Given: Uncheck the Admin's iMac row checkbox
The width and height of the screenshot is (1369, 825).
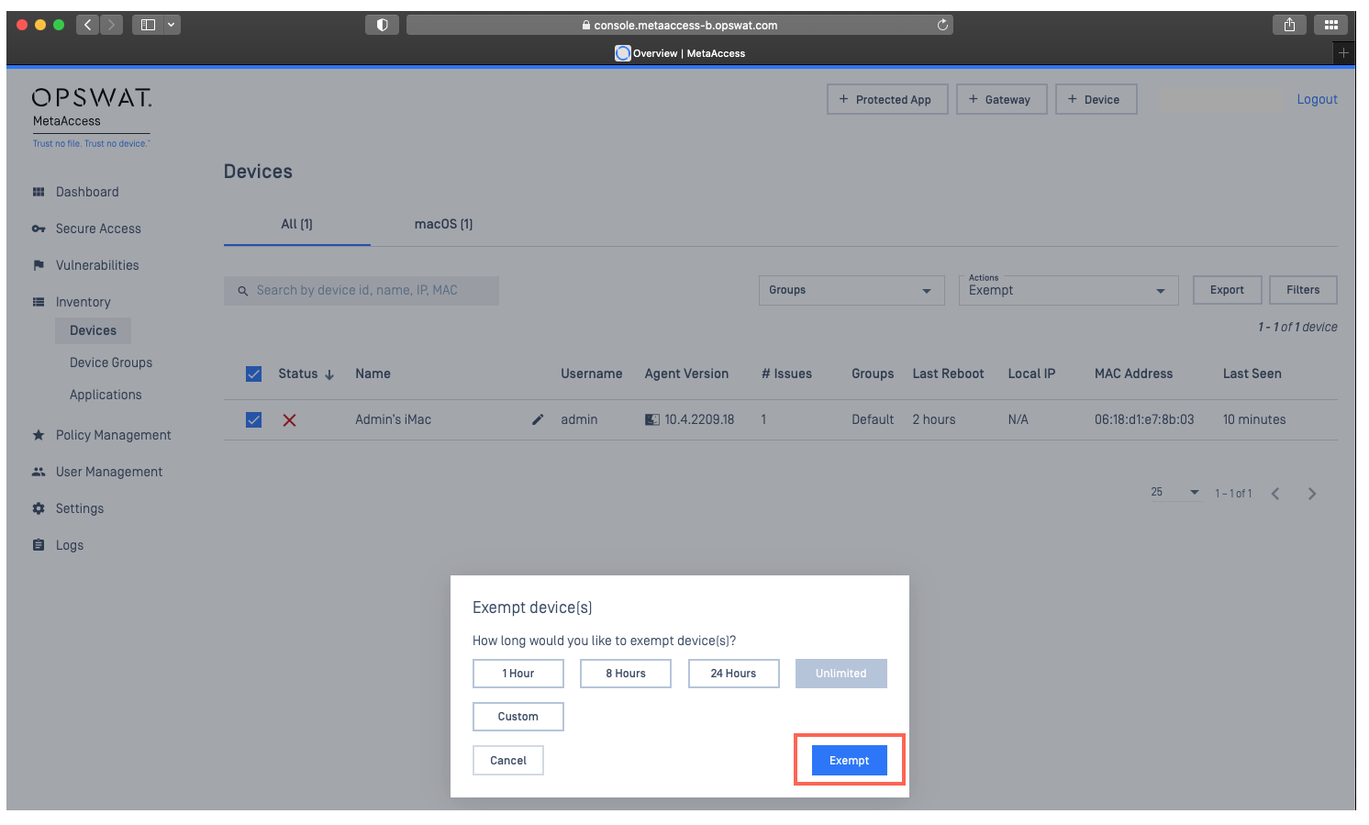Looking at the screenshot, I should [x=254, y=419].
